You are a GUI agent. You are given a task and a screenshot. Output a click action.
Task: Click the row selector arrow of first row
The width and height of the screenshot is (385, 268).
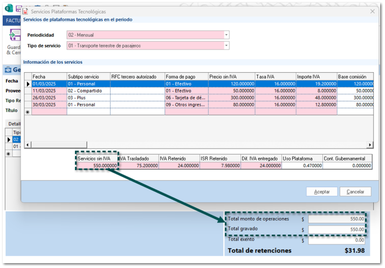pos(28,84)
